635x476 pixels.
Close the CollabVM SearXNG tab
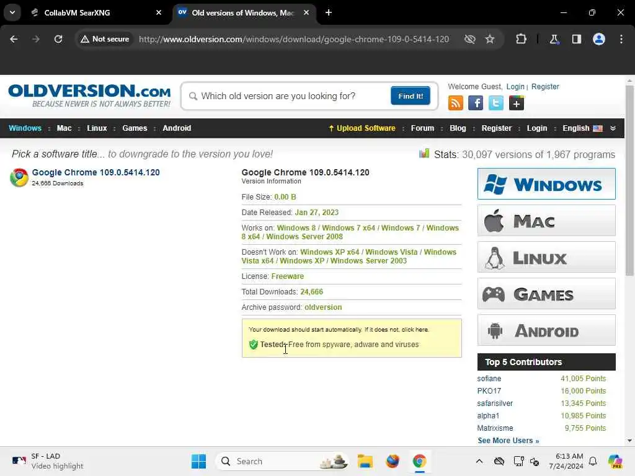click(x=159, y=12)
